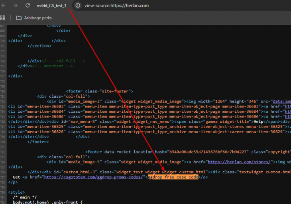Click the word 'Get' on line 727
The width and height of the screenshot is (291, 204).
click(x=16, y=177)
